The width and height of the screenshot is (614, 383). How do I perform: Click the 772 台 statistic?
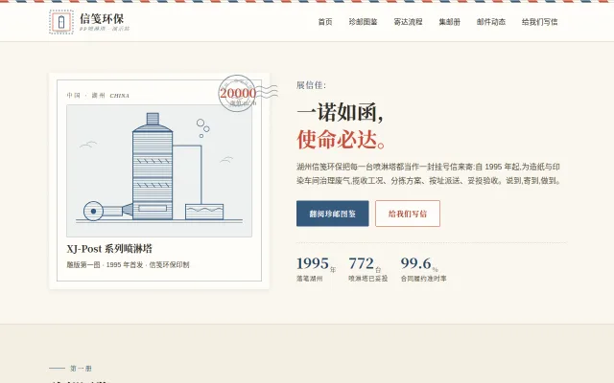(x=365, y=264)
